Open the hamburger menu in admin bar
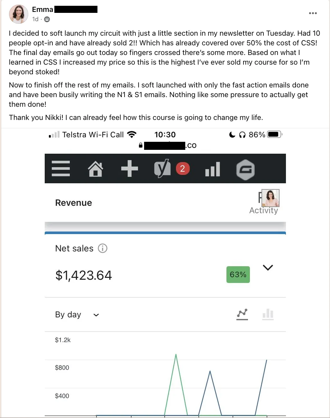Screen dimensions: 330x418 pos(61,168)
